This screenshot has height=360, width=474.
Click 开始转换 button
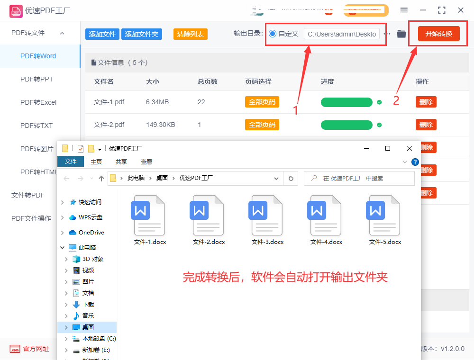click(438, 34)
